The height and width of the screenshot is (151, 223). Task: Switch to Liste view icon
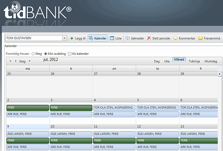pos(112,38)
